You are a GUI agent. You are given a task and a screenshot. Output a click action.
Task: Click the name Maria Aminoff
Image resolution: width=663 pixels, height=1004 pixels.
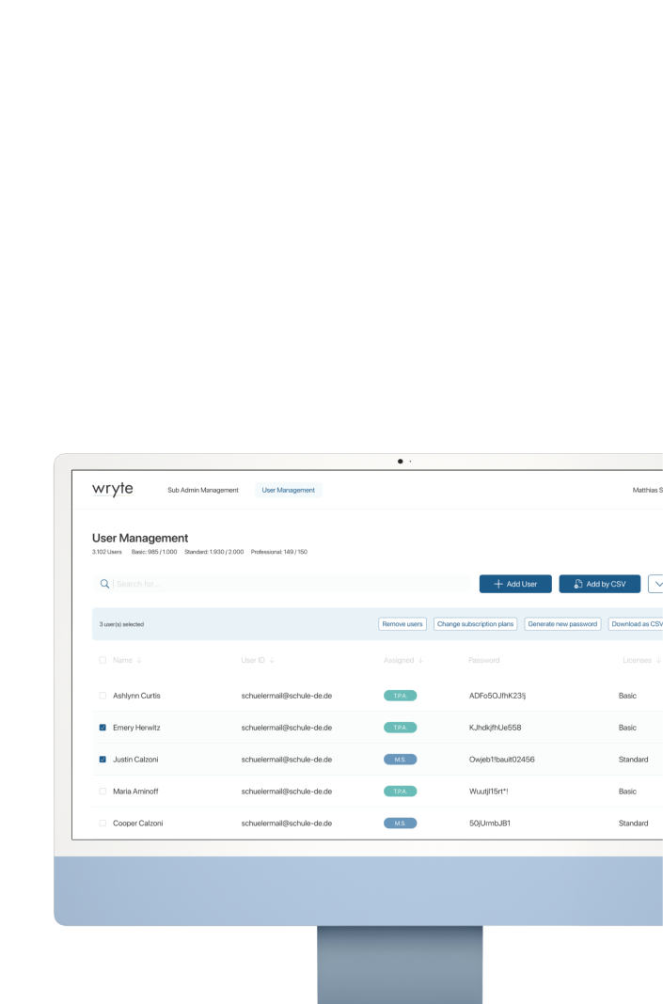click(135, 792)
